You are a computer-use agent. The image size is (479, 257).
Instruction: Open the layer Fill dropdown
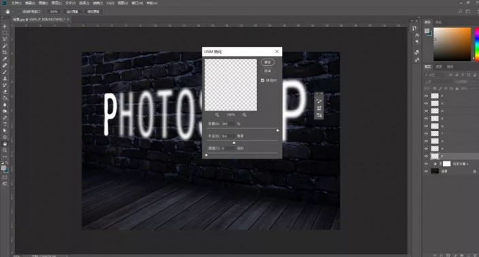point(474,88)
